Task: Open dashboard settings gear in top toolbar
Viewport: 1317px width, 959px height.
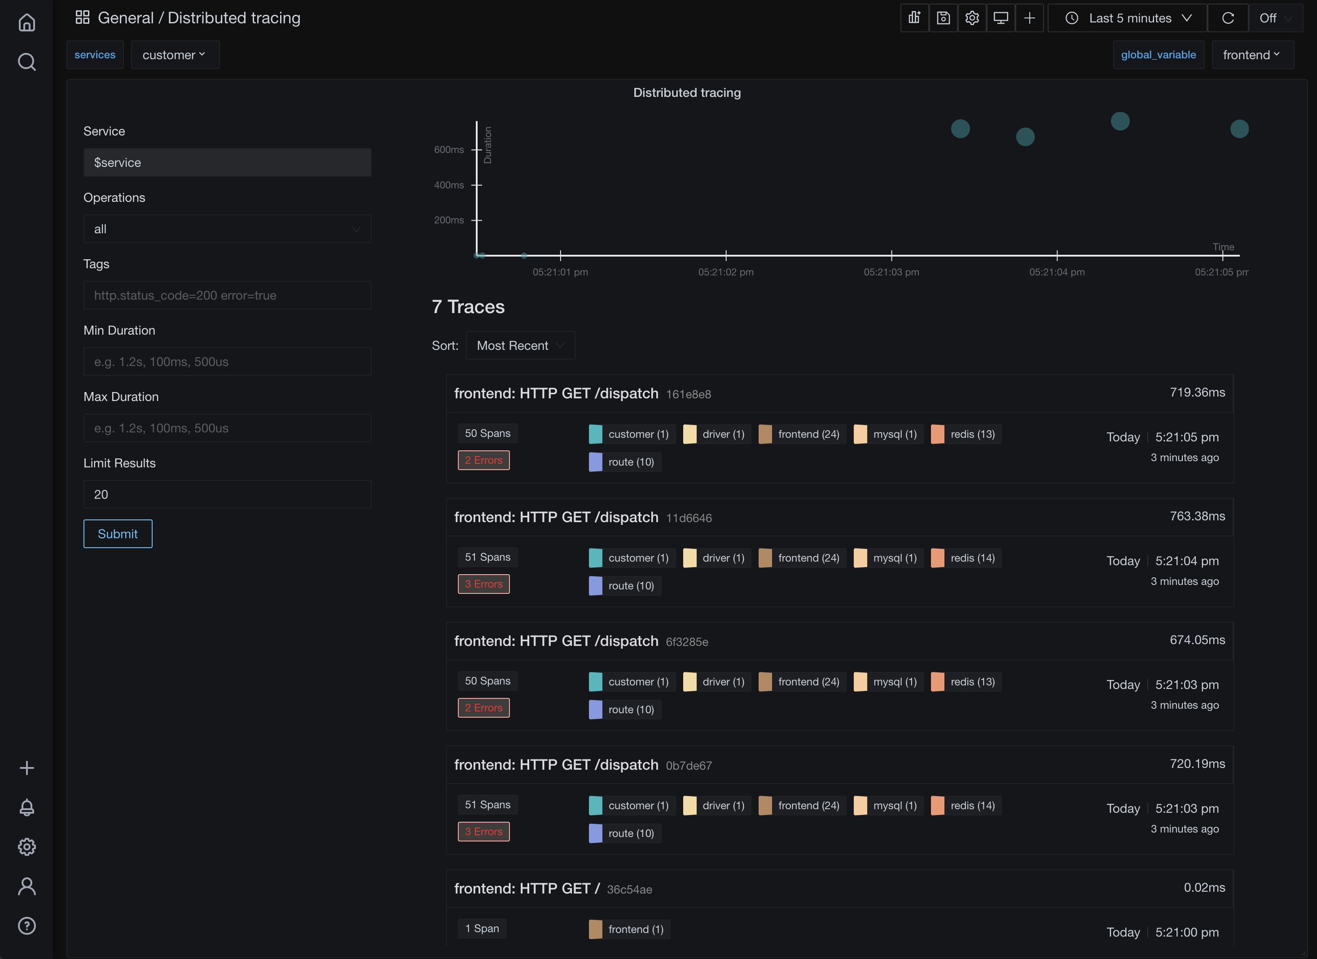Action: point(972,18)
